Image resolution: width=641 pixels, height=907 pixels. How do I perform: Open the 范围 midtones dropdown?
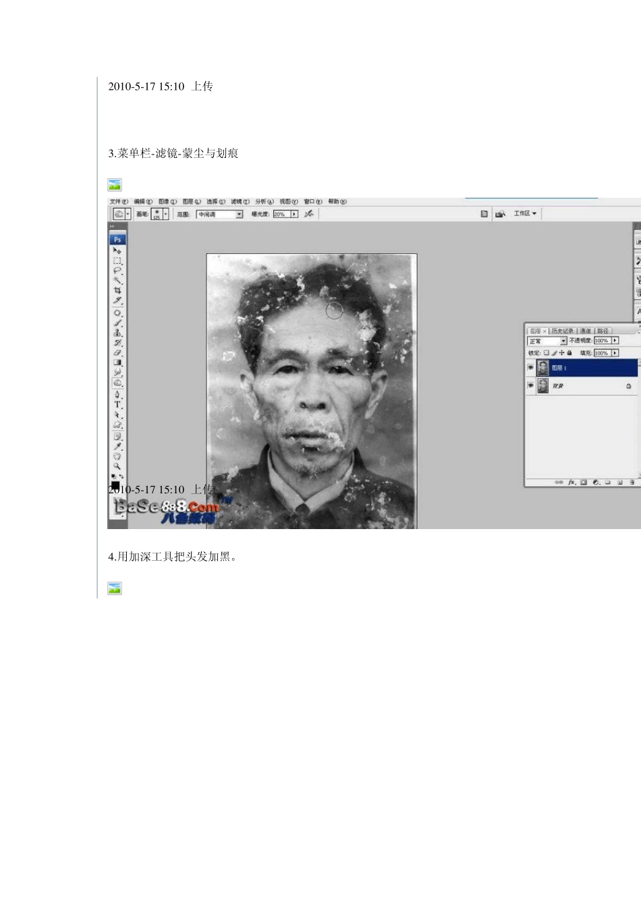219,214
